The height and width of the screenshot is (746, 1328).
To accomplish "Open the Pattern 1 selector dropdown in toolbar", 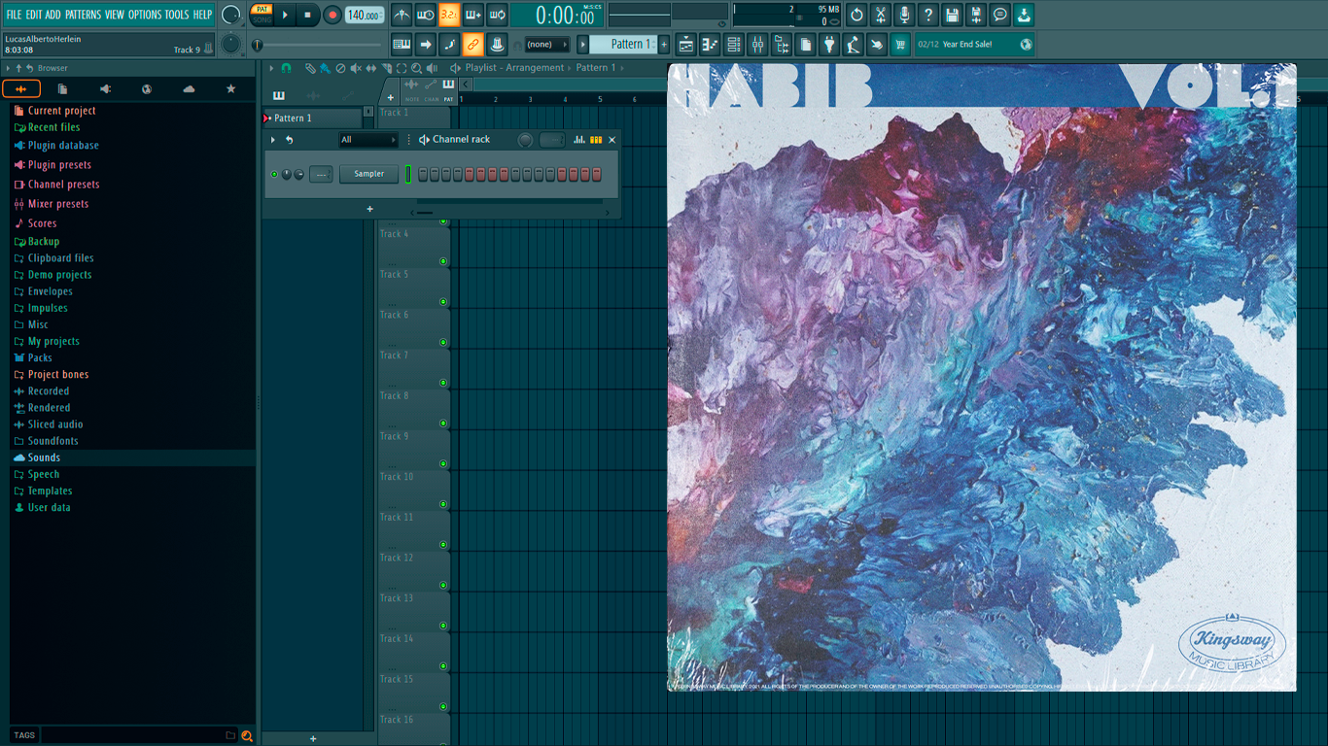I will pyautogui.click(x=623, y=45).
